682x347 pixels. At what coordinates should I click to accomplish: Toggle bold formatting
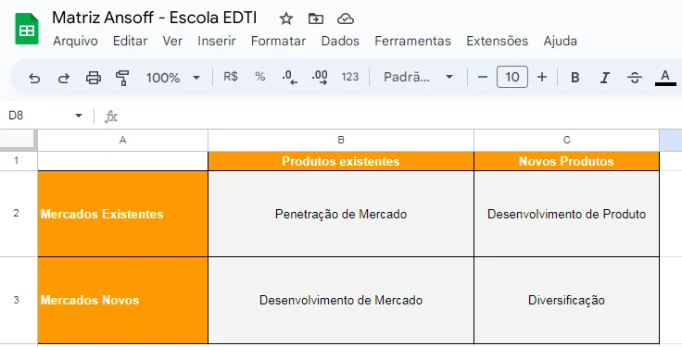pos(575,78)
